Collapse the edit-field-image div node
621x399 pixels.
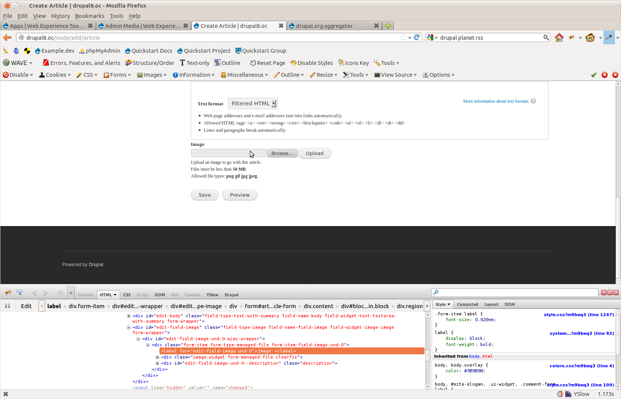click(x=129, y=327)
